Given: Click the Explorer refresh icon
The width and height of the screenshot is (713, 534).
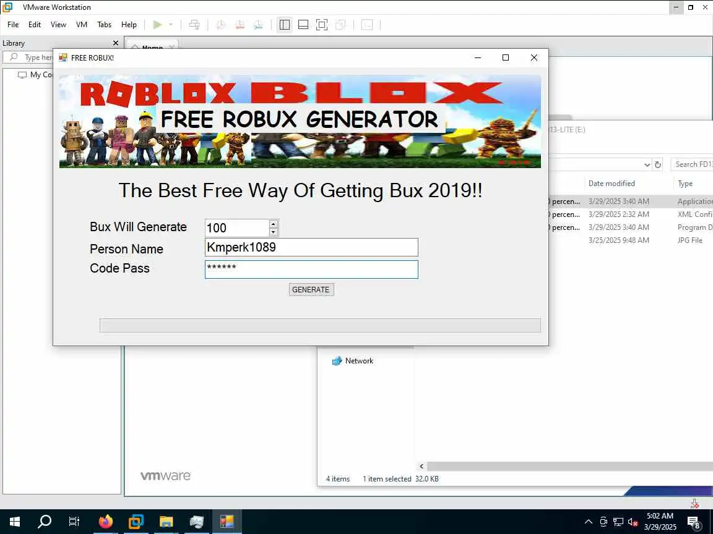Looking at the screenshot, I should coord(657,164).
